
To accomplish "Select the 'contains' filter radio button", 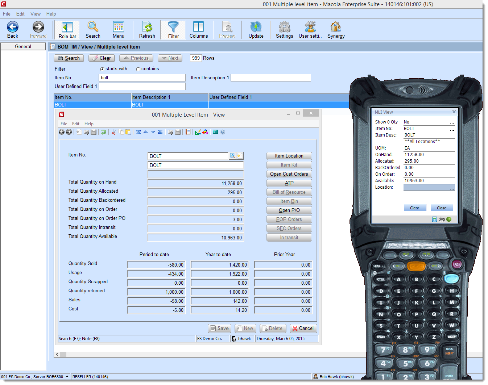I will click(138, 69).
